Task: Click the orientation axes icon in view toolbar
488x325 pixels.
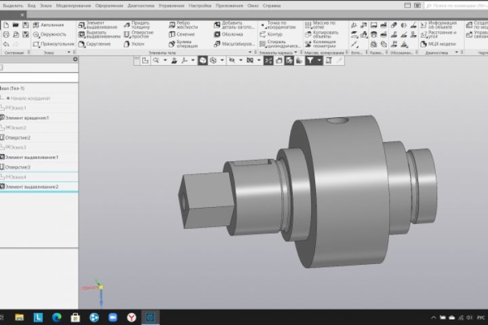Action: pos(184,61)
